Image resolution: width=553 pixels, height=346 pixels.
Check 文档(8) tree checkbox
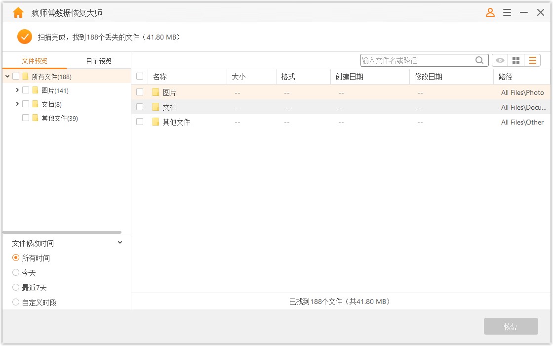(26, 104)
